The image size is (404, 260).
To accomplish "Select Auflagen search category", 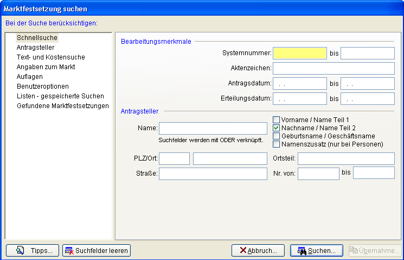I will [x=30, y=77].
